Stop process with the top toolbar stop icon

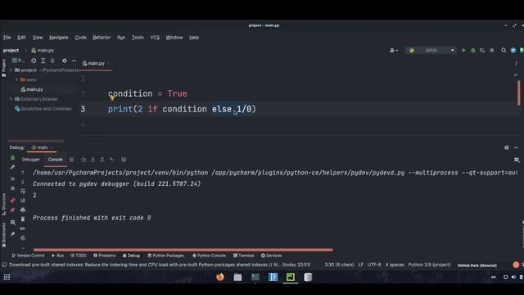click(492, 50)
